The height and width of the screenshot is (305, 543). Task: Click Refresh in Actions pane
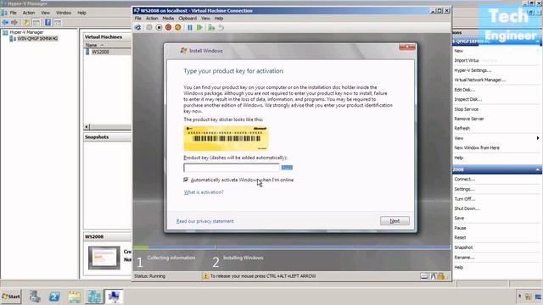point(462,128)
